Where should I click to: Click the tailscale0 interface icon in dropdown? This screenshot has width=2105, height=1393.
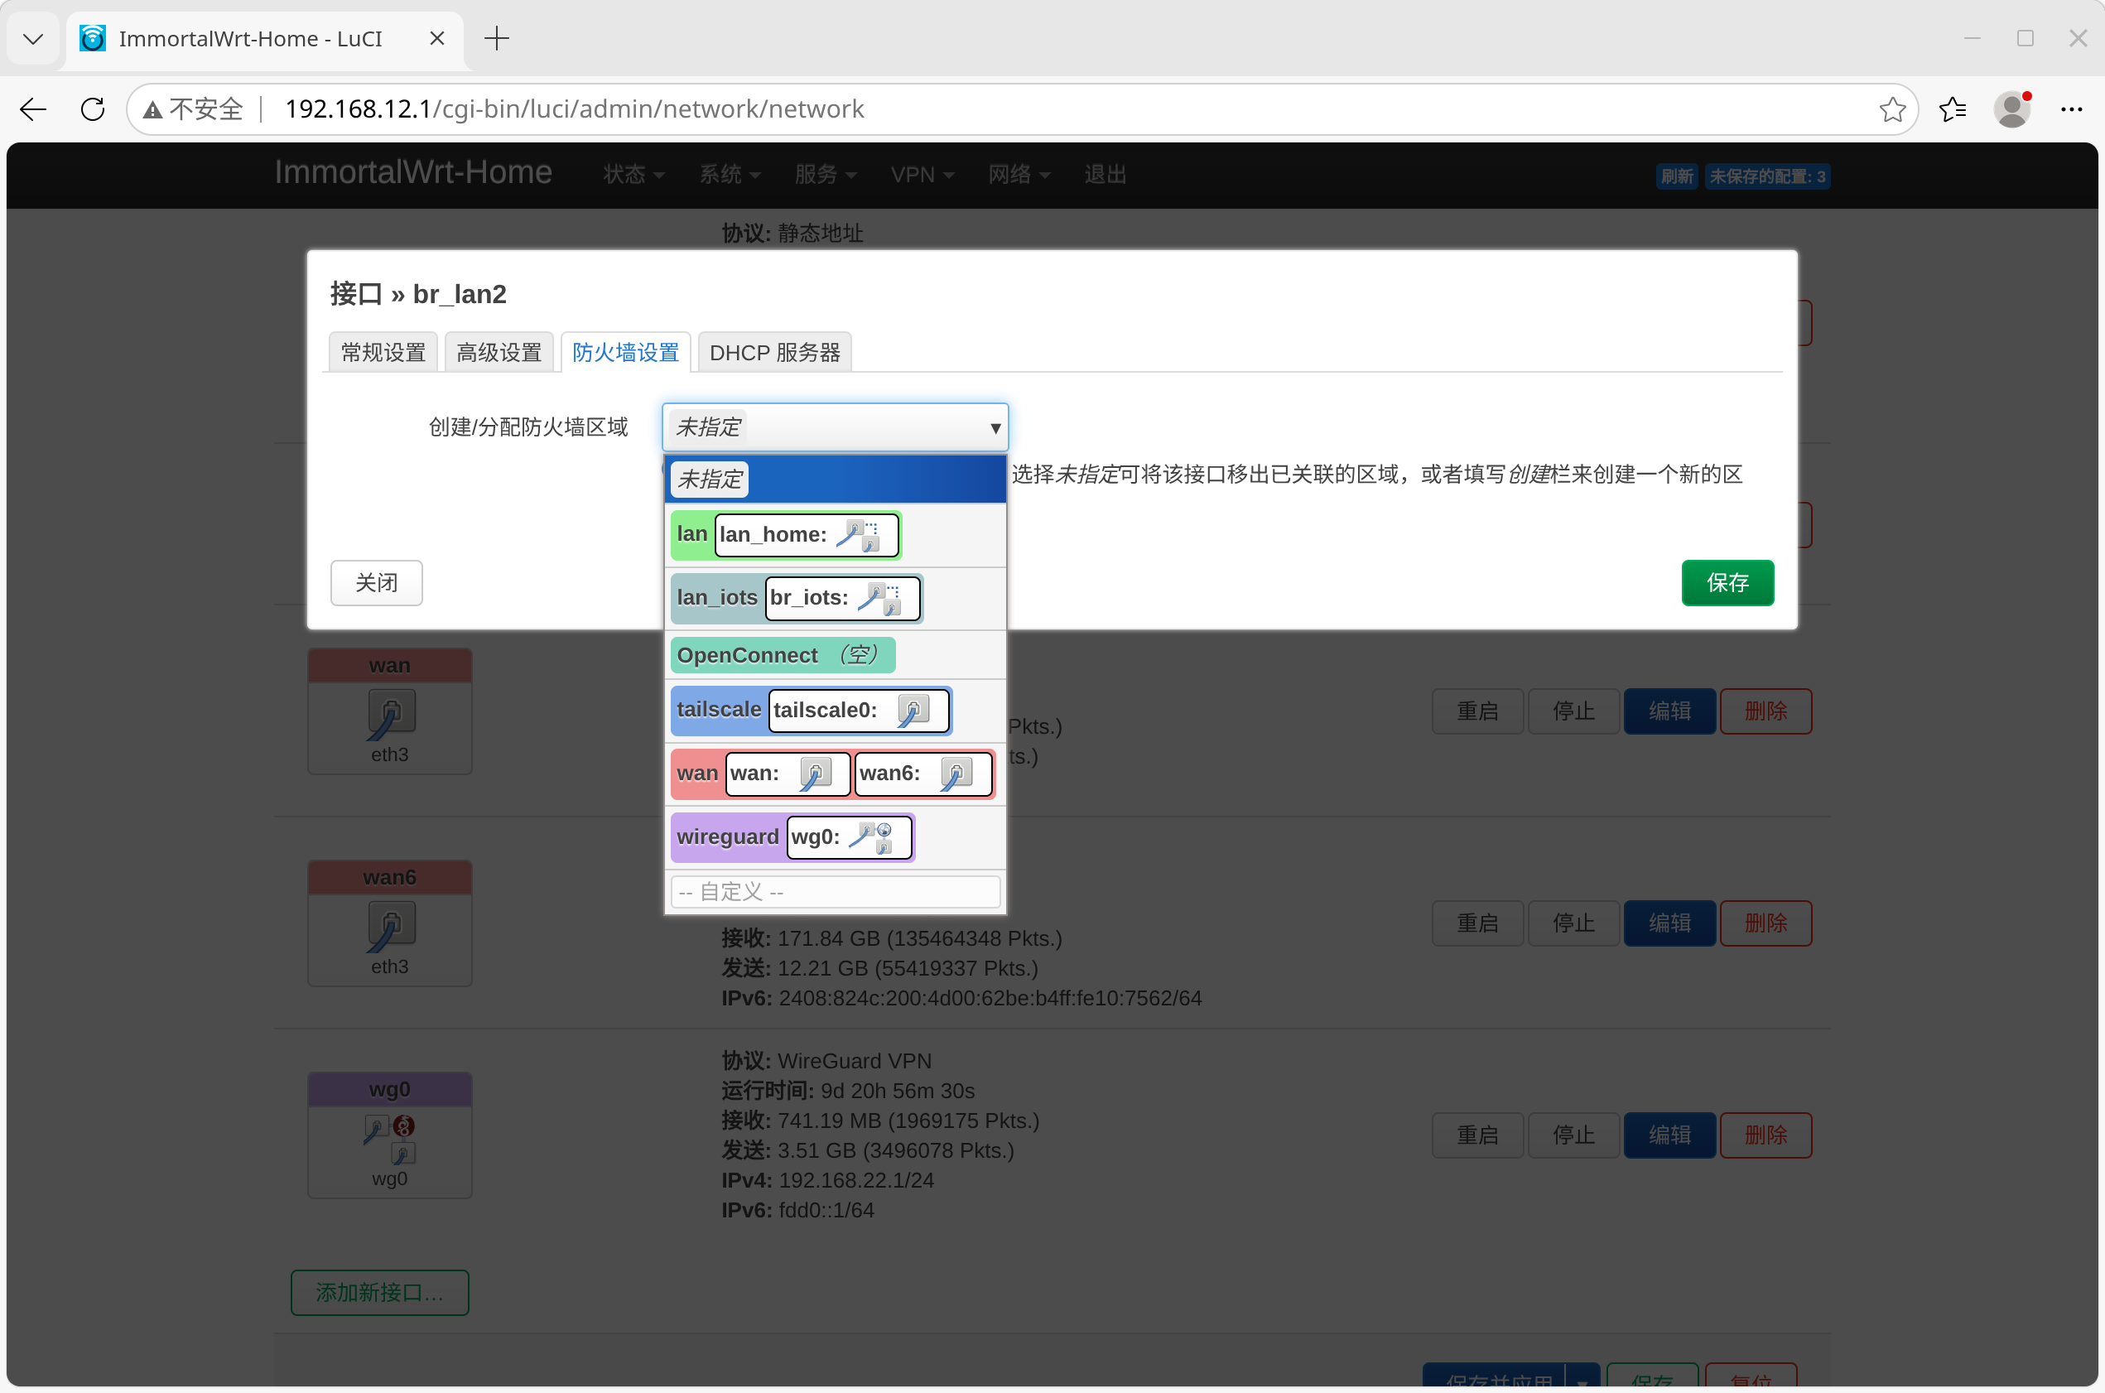point(913,711)
